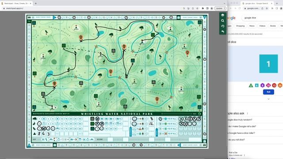Open the News search filter

click(x=252, y=26)
